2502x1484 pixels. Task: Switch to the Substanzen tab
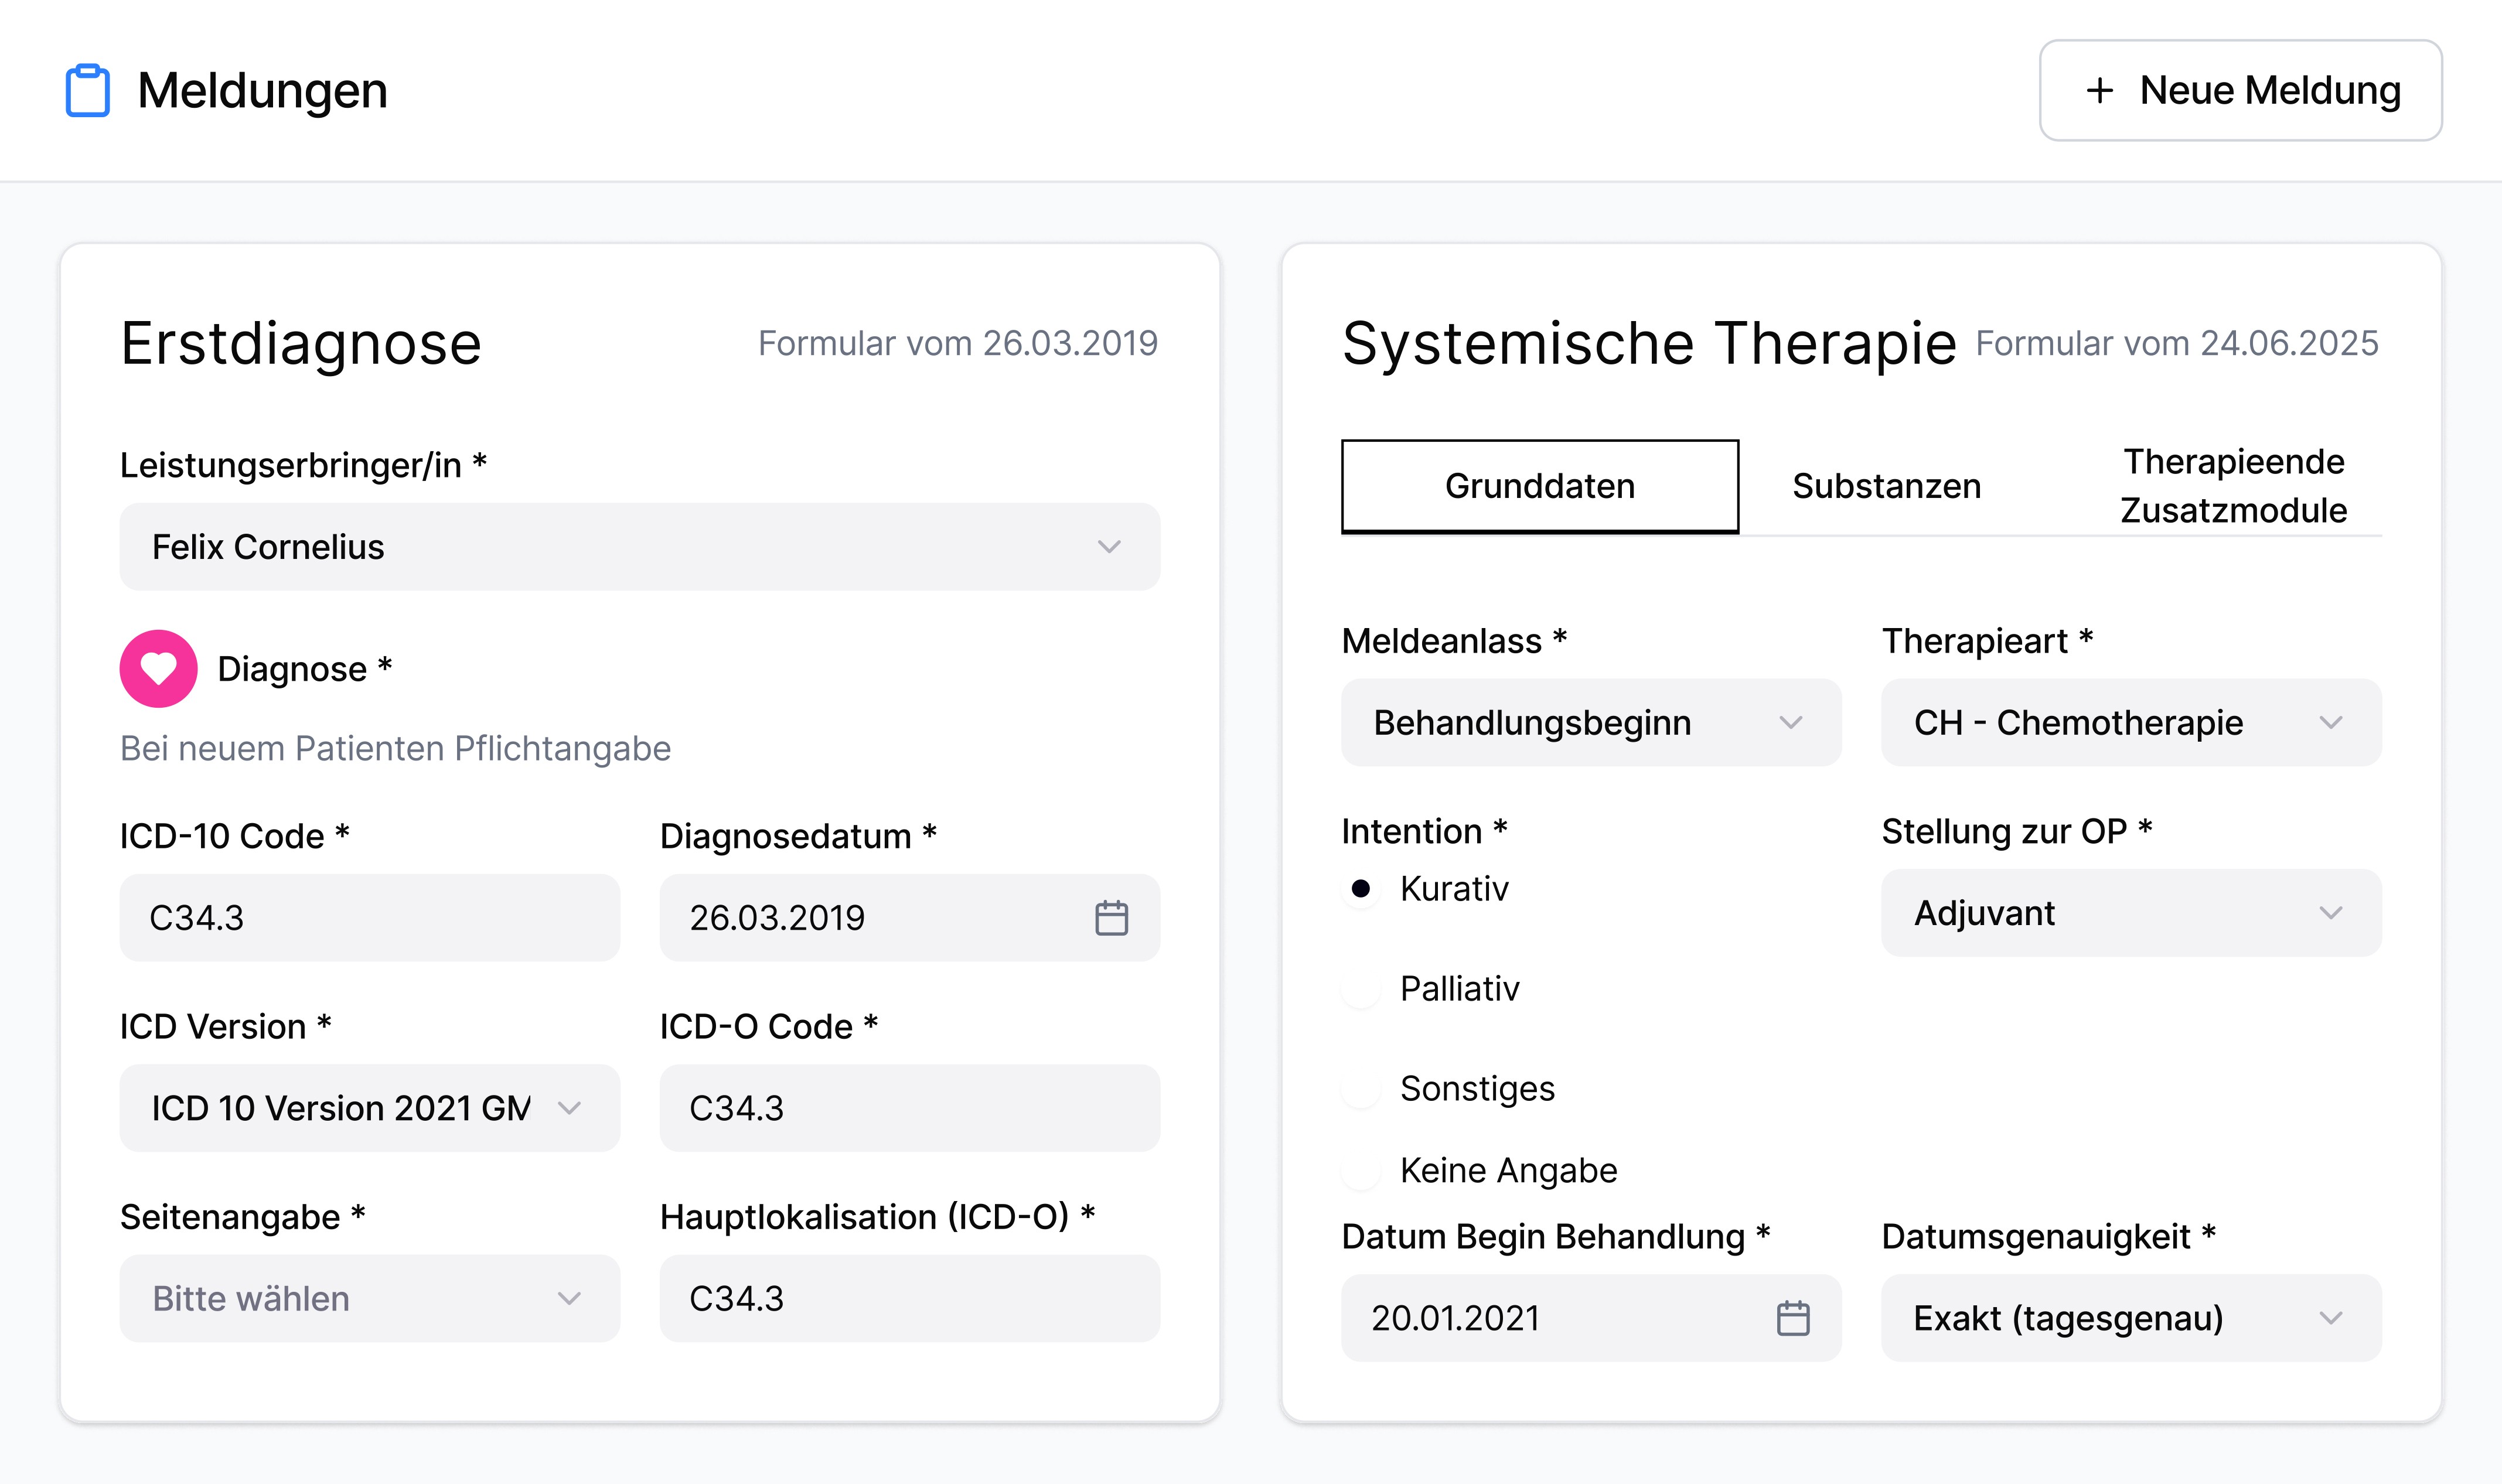coord(1886,486)
